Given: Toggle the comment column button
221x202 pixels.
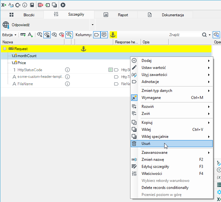Looking at the screenshot, I should [x=104, y=35].
